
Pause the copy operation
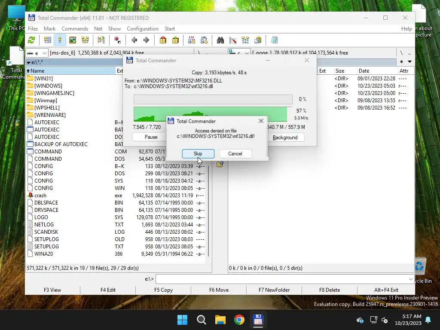click(151, 137)
